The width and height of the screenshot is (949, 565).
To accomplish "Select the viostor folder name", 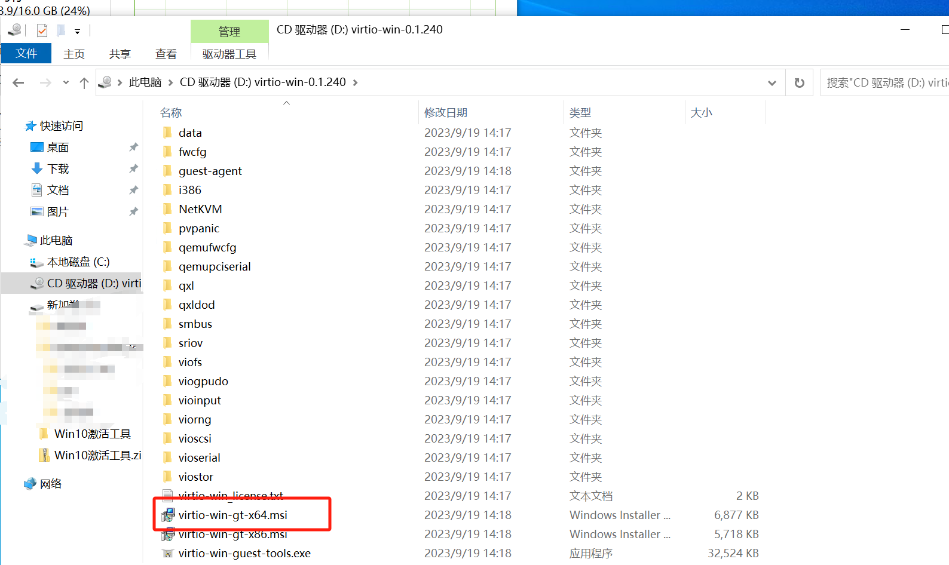I will pos(196,477).
